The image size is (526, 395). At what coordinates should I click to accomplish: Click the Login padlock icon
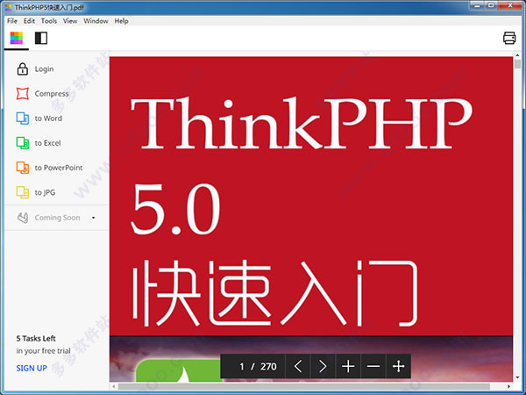click(23, 68)
